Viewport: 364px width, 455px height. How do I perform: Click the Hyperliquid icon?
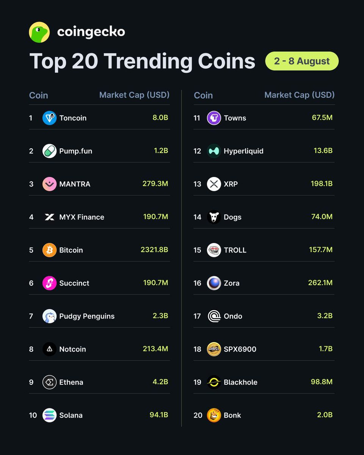click(x=214, y=151)
